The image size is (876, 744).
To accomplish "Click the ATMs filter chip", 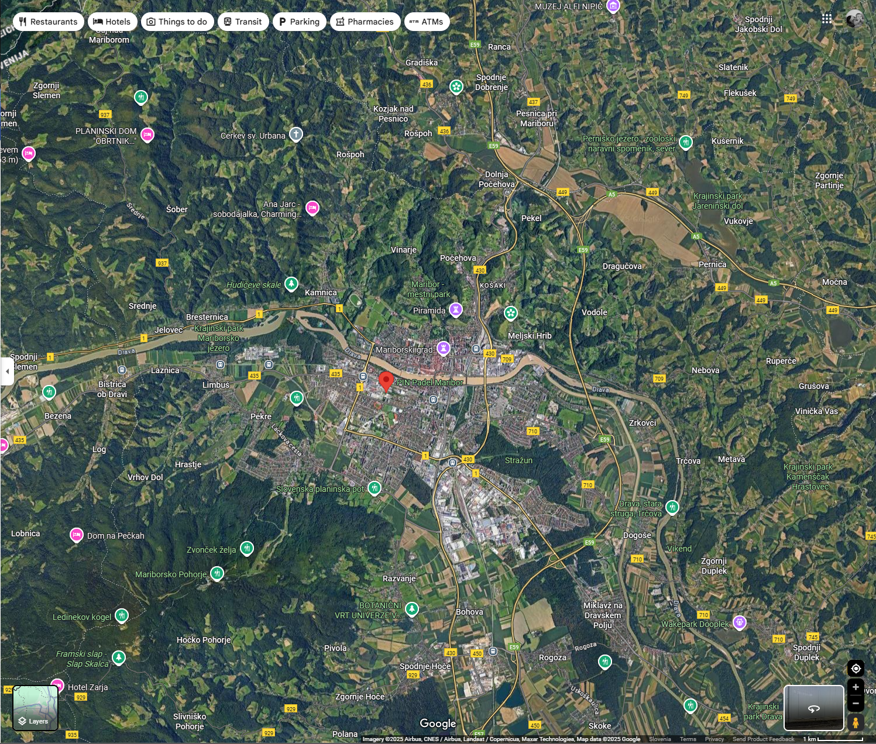I will click(x=427, y=22).
